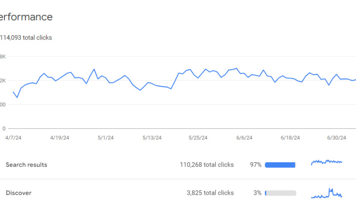The image size is (356, 214).
Task: Select the 4/19/24 date label
Action: pos(59,138)
